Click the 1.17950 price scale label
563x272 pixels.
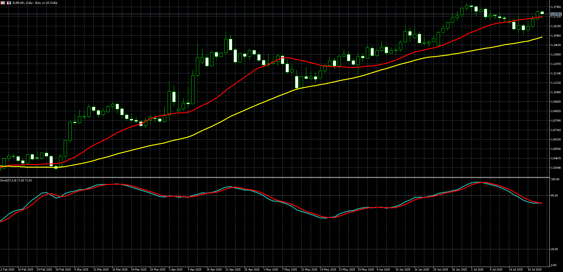pyautogui.click(x=556, y=7)
